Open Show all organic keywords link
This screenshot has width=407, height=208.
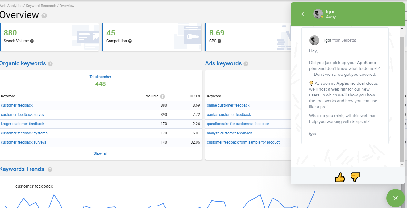100,153
